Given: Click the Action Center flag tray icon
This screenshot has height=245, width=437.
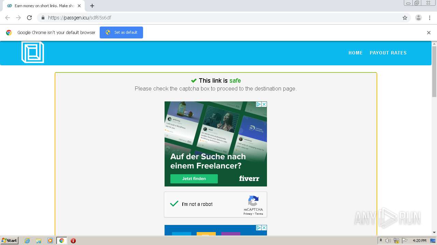Looking at the screenshot, I should click(405, 241).
